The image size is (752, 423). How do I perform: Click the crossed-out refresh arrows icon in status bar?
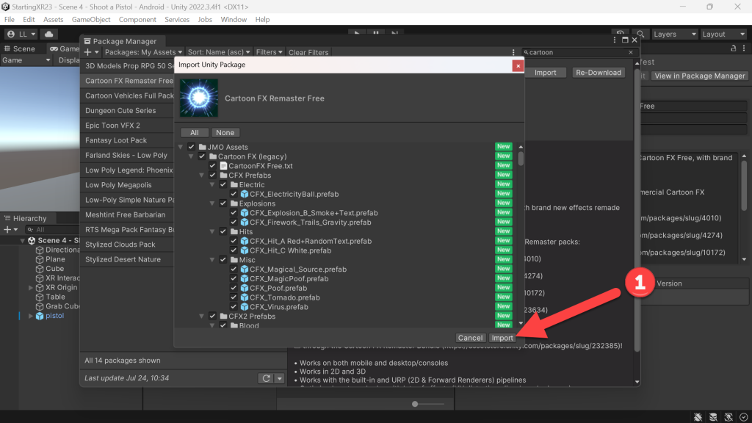pyautogui.click(x=728, y=417)
